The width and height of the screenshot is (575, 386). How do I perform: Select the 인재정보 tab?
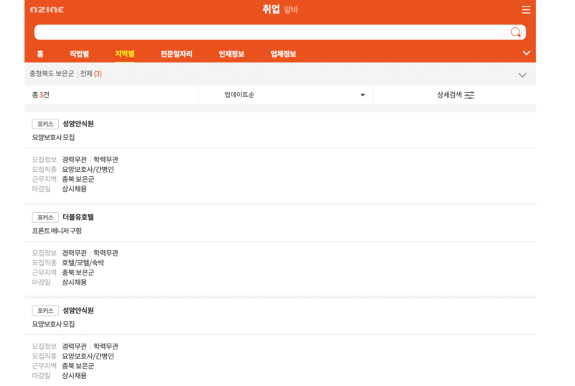point(231,54)
